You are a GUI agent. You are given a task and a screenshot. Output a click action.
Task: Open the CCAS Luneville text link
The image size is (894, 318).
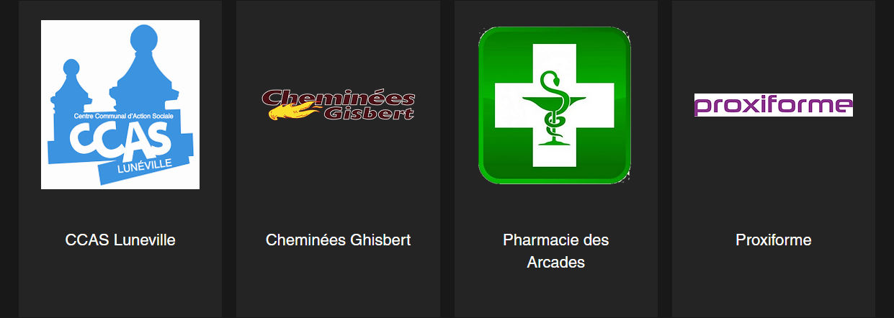(120, 240)
